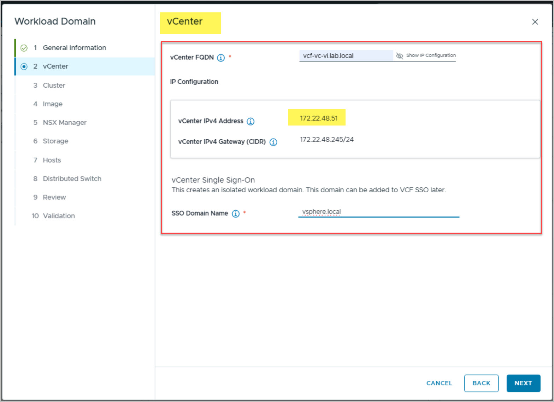554x402 pixels.
Task: Click the IPv4 address value 172.22.48.51
Action: pyautogui.click(x=319, y=118)
